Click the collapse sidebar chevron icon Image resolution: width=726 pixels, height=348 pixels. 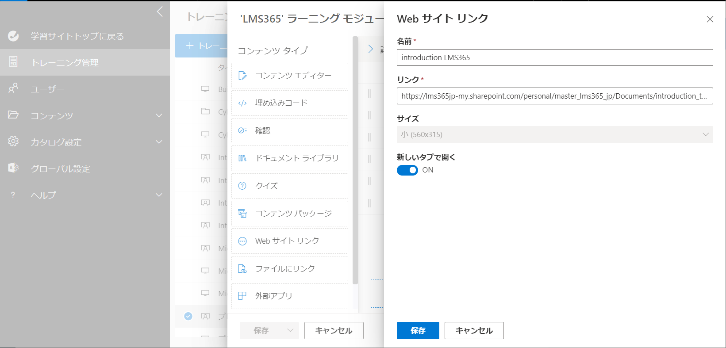pyautogui.click(x=160, y=11)
